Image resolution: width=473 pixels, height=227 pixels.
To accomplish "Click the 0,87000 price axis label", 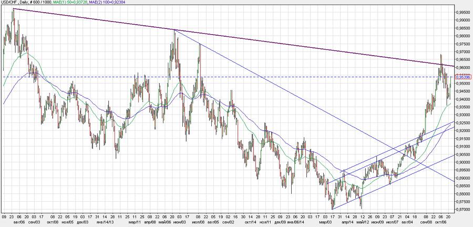I will click(x=462, y=210).
